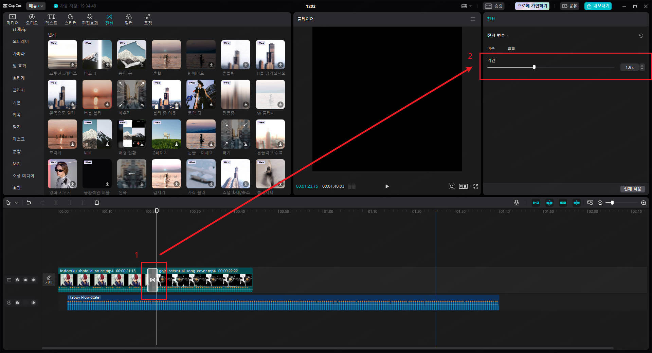Click the 전체 적용 apply-to-all button
This screenshot has width=652, height=353.
(632, 189)
